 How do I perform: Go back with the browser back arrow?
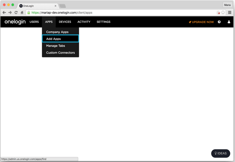(x=4, y=13)
